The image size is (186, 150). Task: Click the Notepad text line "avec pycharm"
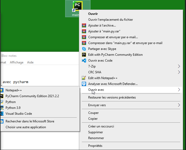[15, 82]
